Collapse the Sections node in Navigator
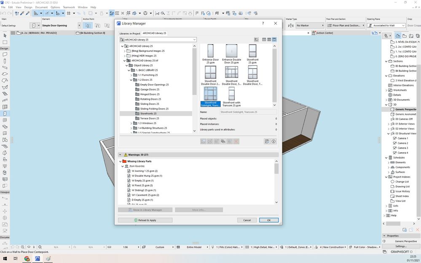421x263 pixels. click(386, 61)
